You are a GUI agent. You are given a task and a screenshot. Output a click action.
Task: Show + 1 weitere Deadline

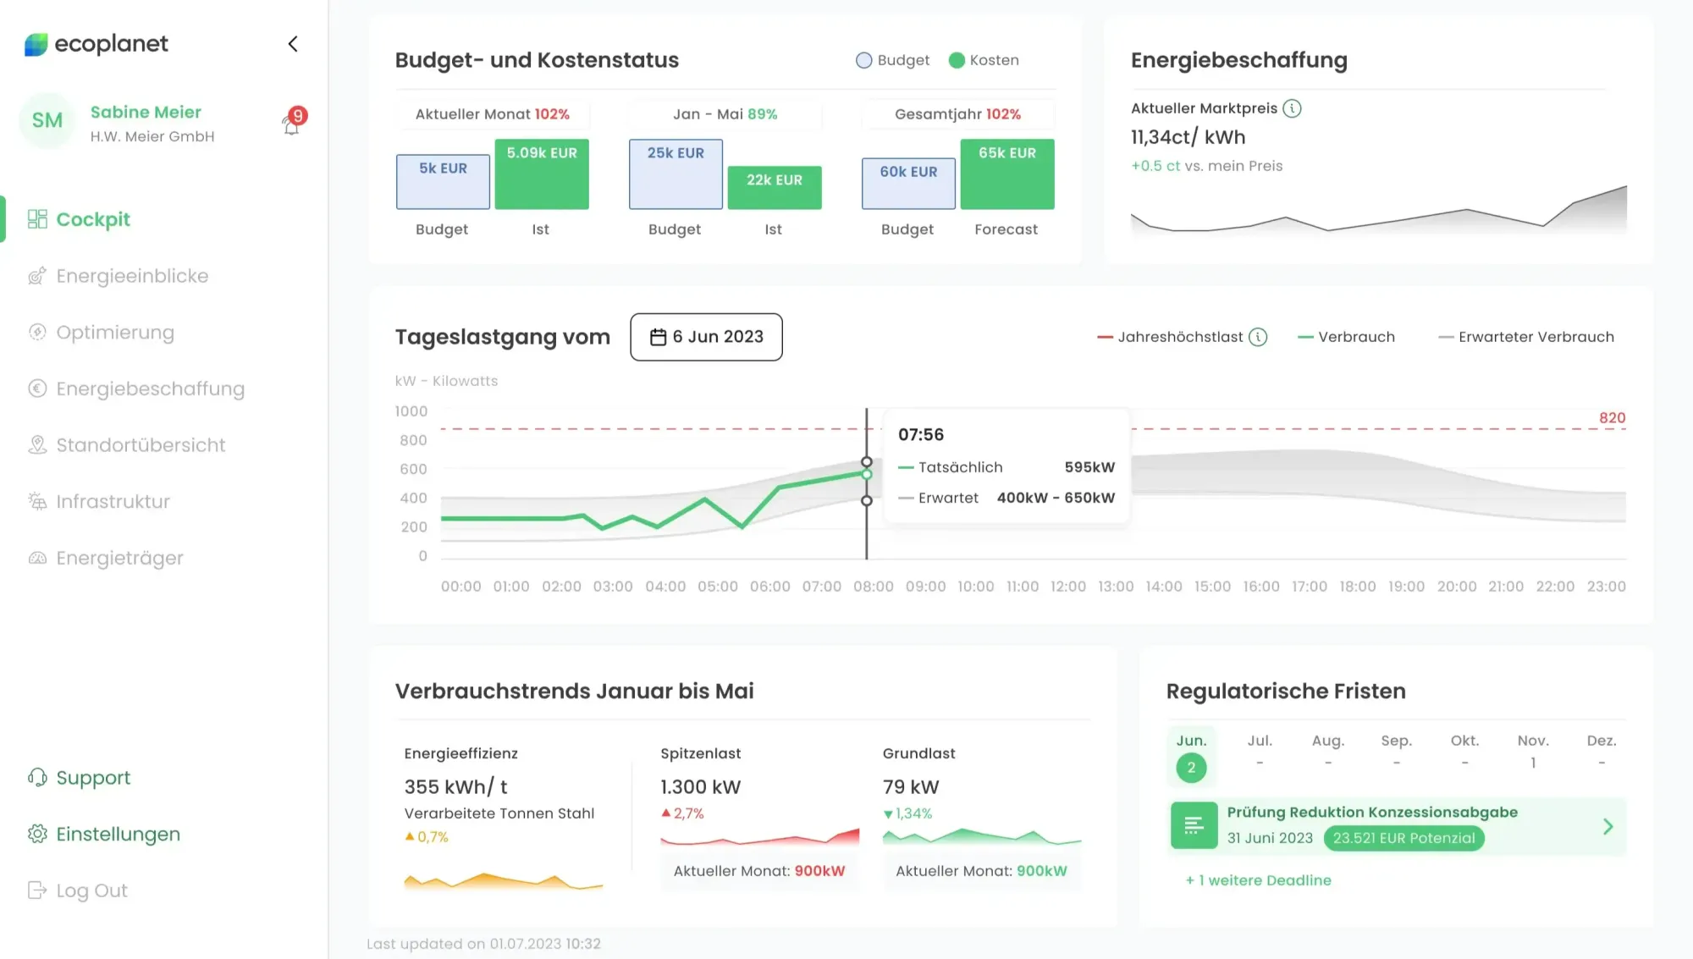pos(1258,880)
